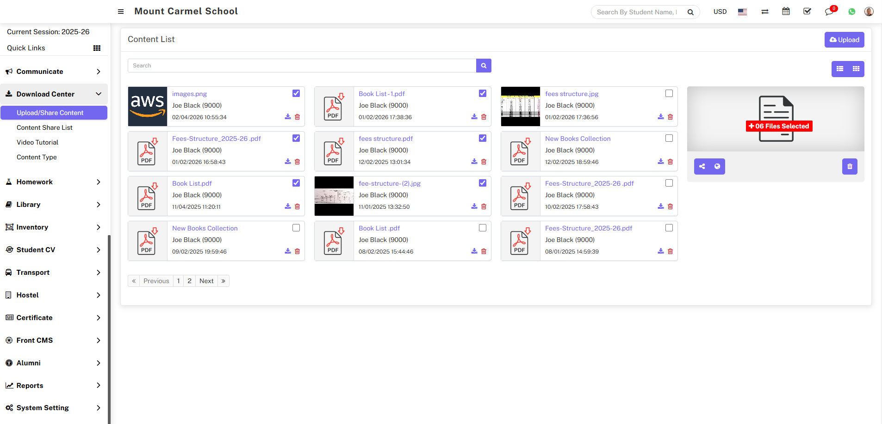Click the hamburger menu icon
The width and height of the screenshot is (882, 424).
pyautogui.click(x=121, y=12)
